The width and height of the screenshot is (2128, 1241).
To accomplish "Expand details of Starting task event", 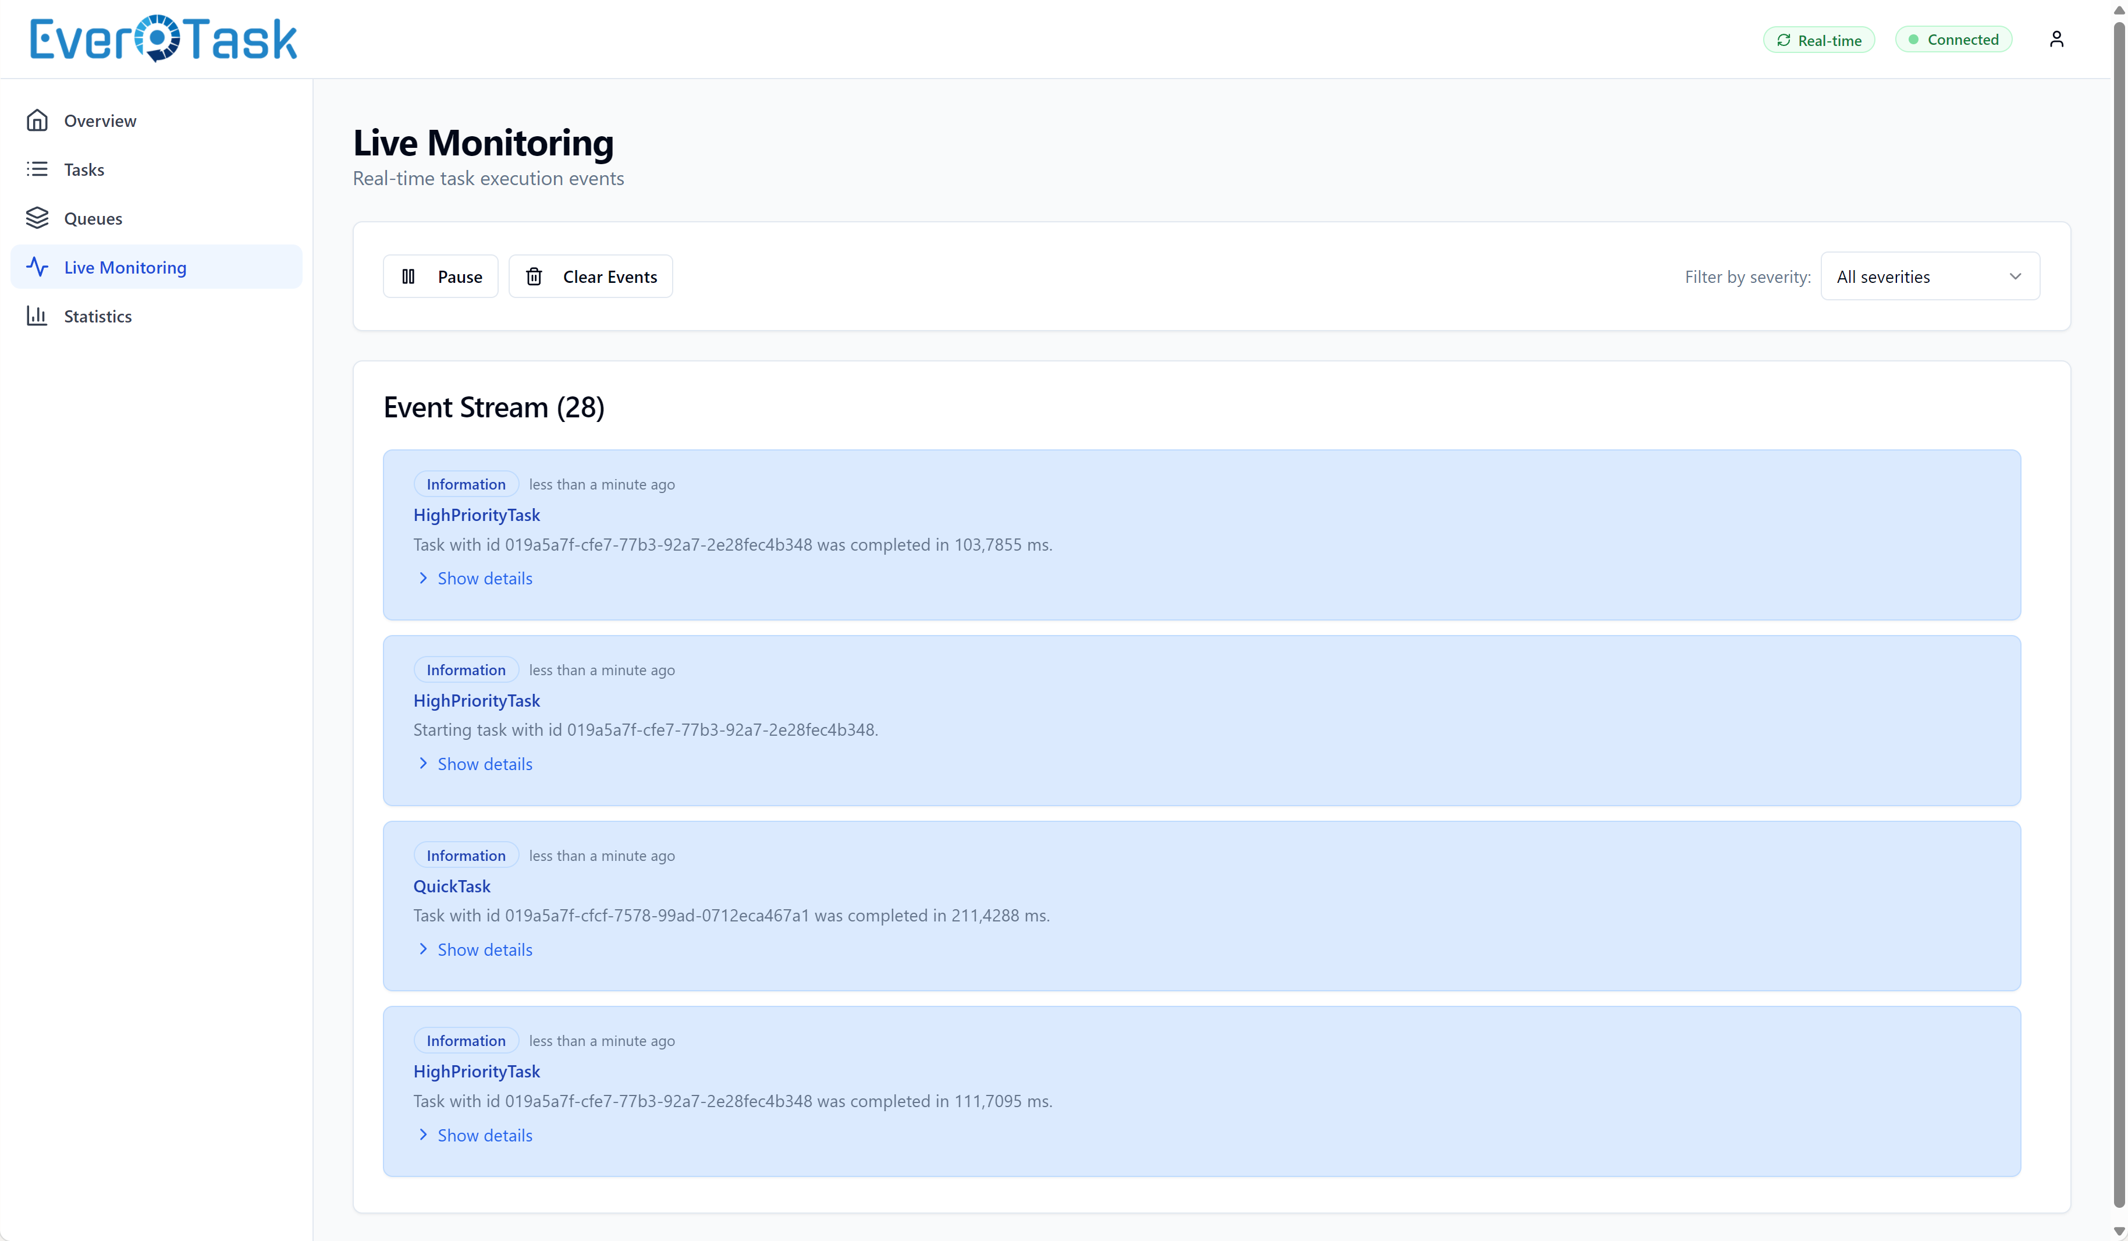I will pos(484,764).
